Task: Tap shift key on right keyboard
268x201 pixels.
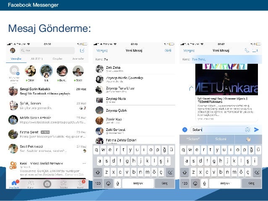Action: (x=184, y=172)
